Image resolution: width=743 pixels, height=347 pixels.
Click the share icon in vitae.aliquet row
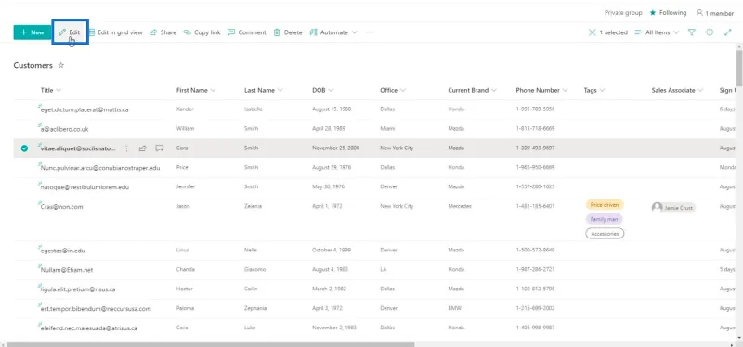point(142,148)
